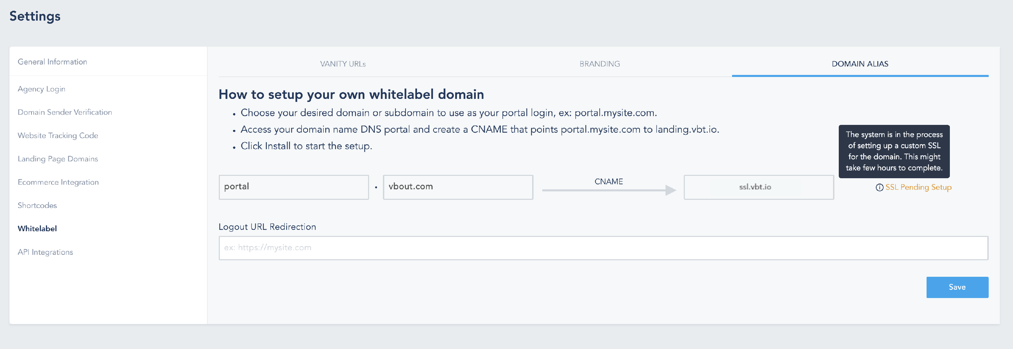Screen dimensions: 1013x349
Task: Click the 'Access your domain name DNS' instruction
Action: pyautogui.click(x=480, y=130)
